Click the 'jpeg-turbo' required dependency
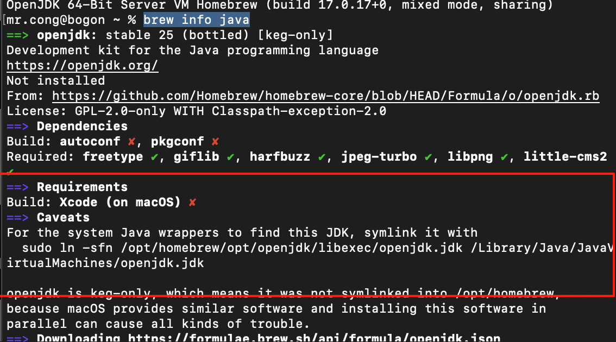The height and width of the screenshot is (342, 616). tap(379, 157)
